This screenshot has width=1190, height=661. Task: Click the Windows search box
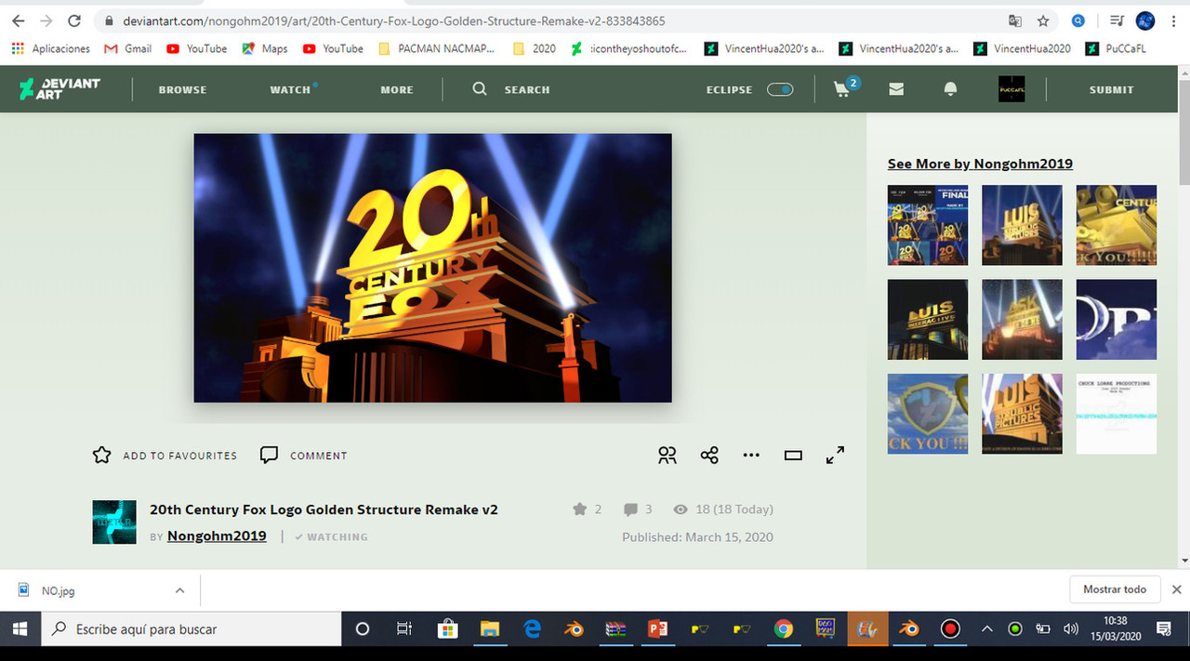click(x=192, y=629)
